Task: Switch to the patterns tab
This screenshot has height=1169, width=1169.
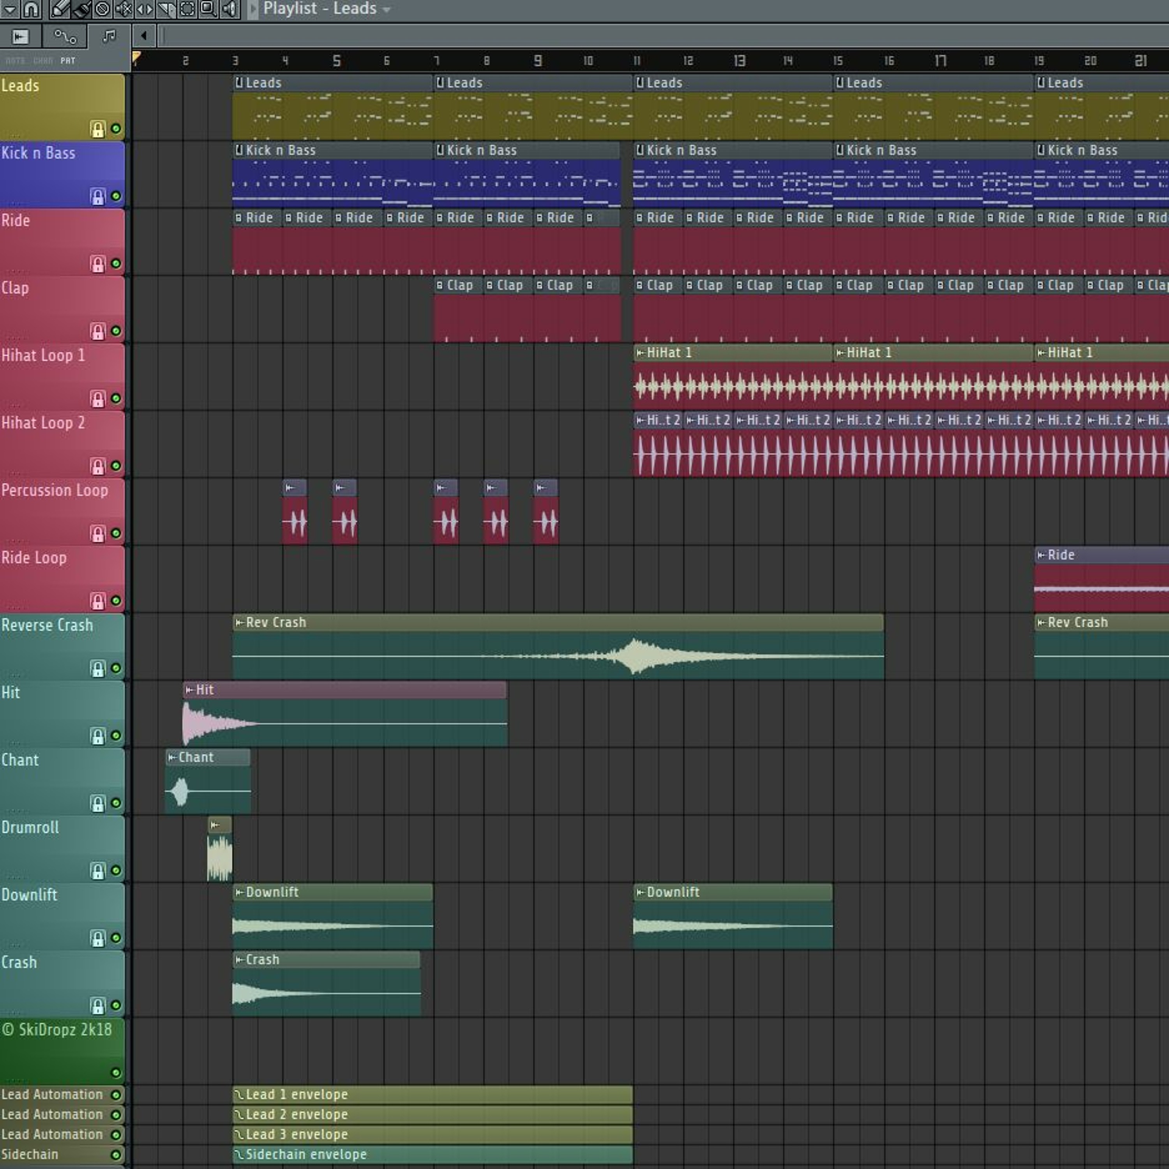Action: coord(109,37)
